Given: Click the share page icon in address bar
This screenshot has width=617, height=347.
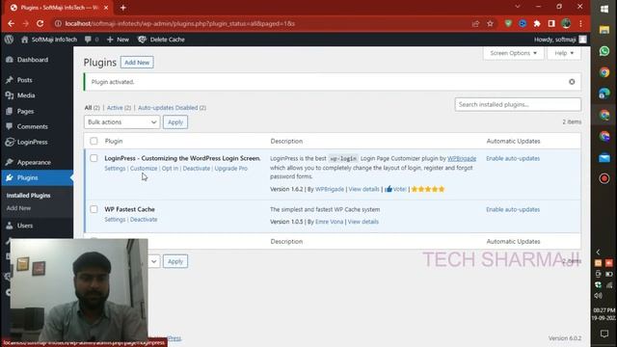Looking at the screenshot, I should coord(475,23).
